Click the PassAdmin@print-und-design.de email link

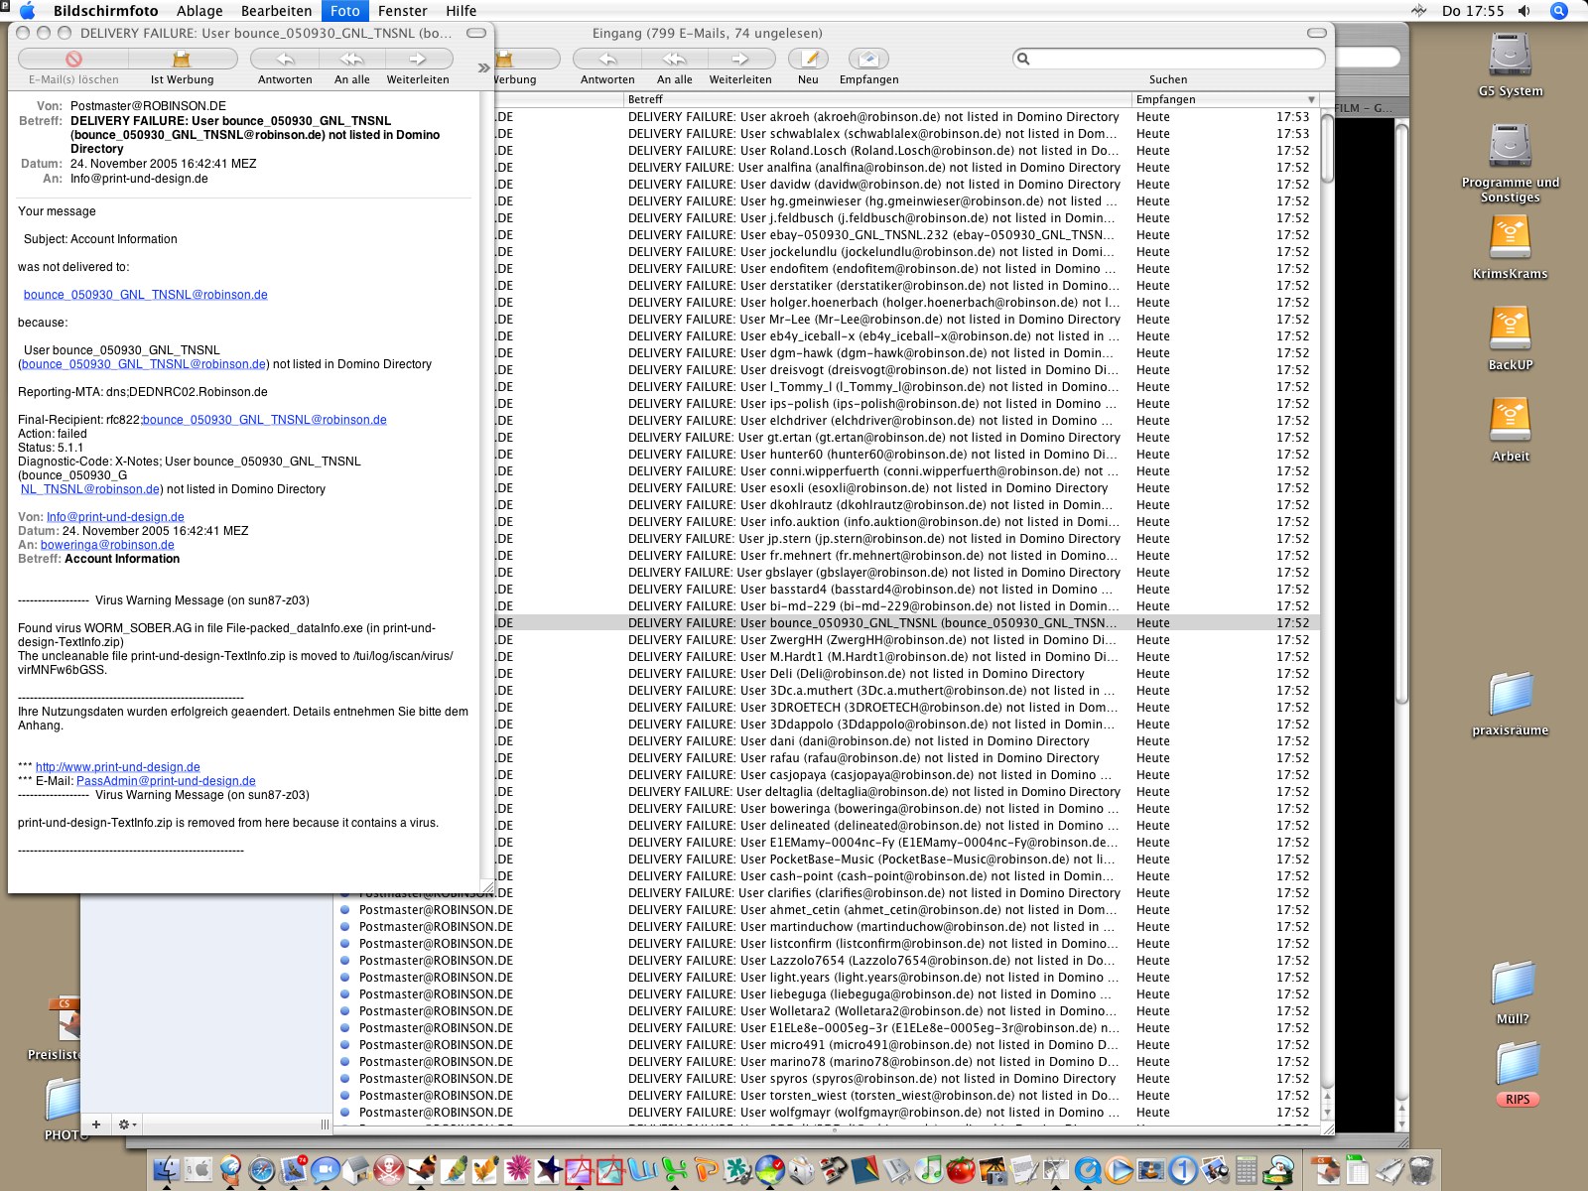pyautogui.click(x=166, y=781)
